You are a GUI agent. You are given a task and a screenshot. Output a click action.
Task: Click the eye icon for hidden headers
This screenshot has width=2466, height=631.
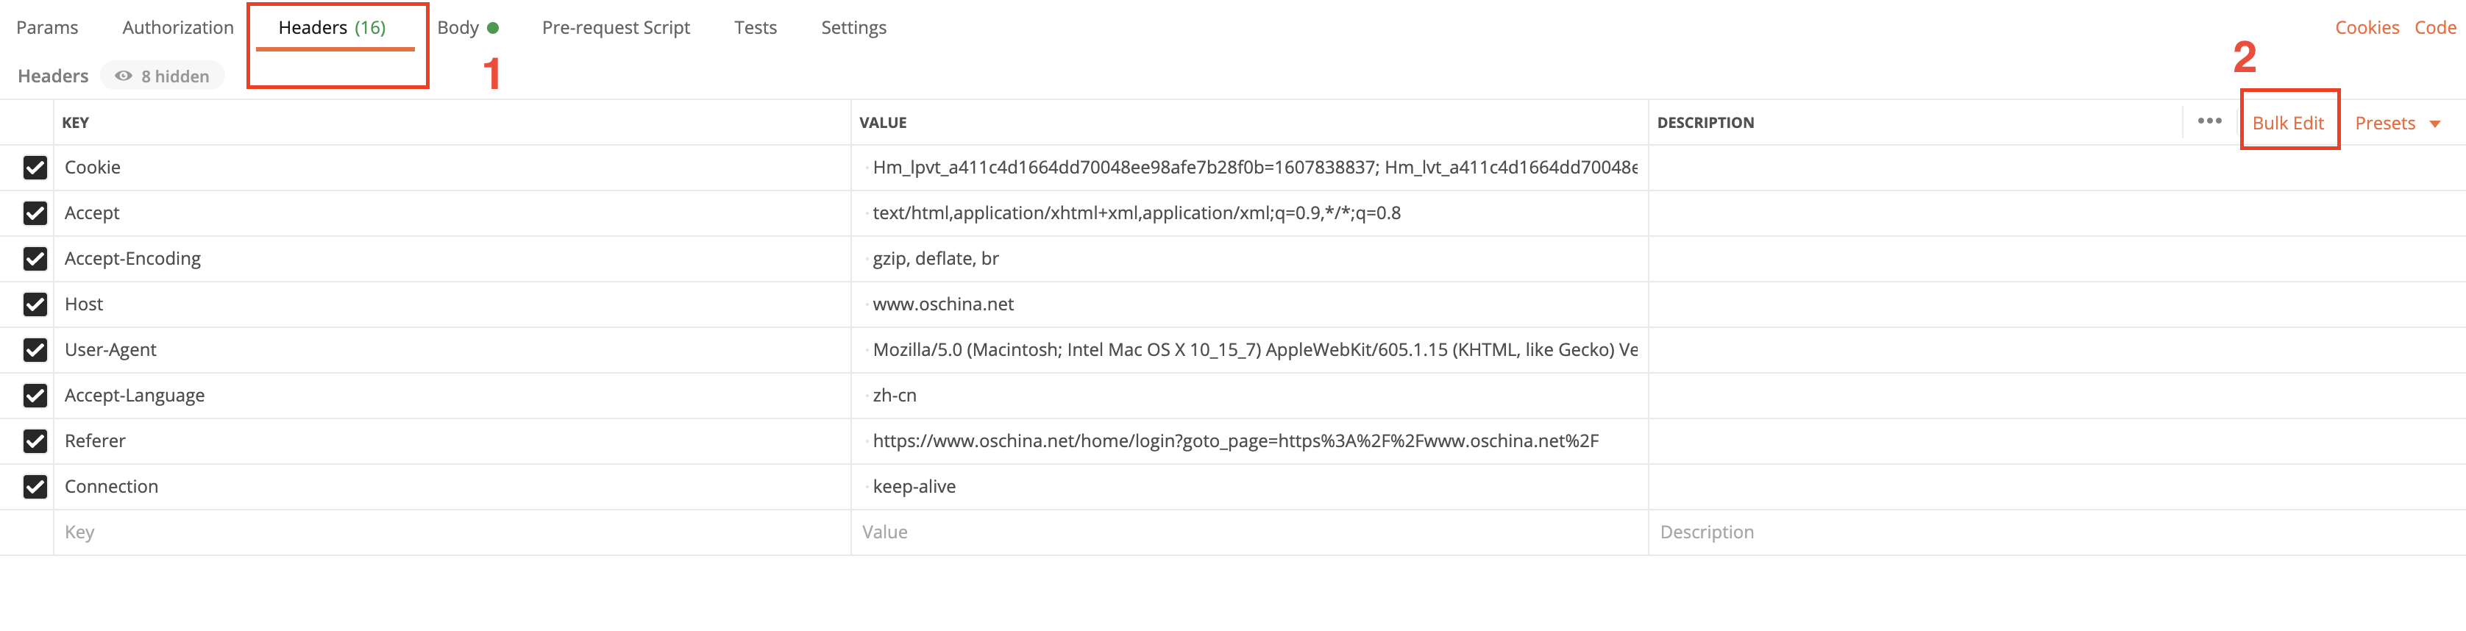(x=124, y=76)
